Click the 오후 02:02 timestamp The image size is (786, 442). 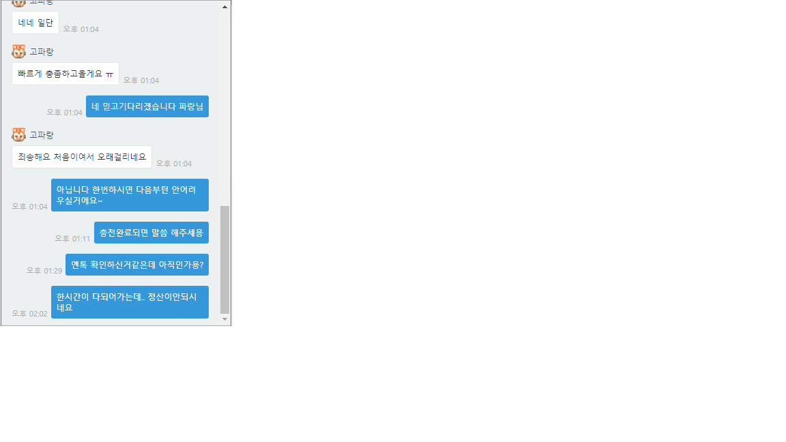pos(29,314)
